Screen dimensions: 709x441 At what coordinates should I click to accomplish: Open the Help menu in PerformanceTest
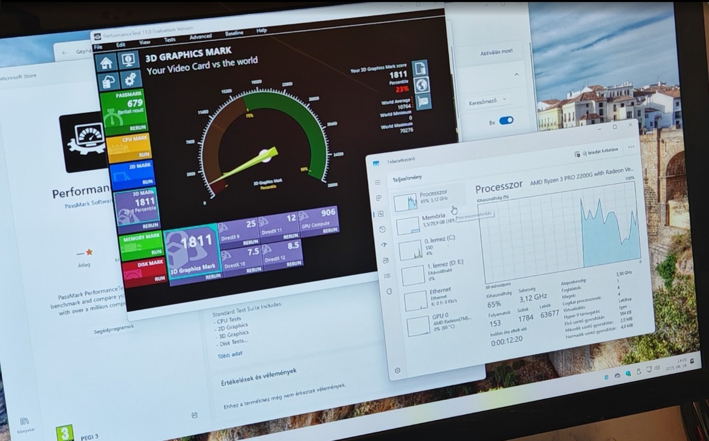coord(261,31)
